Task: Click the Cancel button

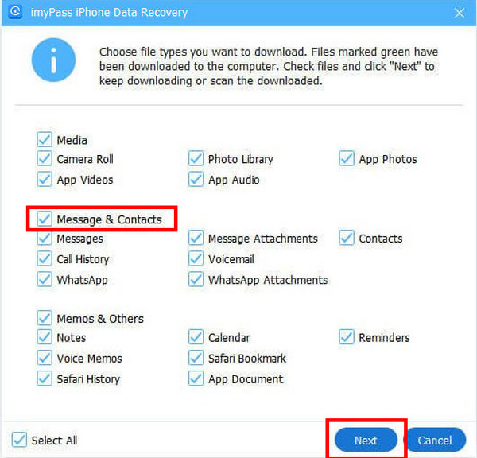Action: (435, 440)
